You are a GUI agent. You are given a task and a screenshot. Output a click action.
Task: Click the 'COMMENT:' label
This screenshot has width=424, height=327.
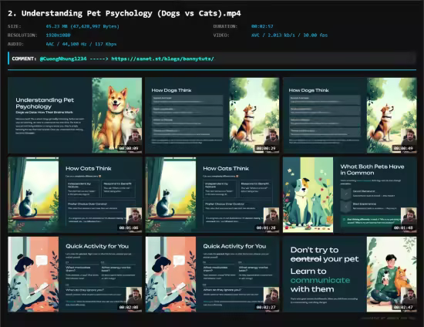click(x=24, y=59)
